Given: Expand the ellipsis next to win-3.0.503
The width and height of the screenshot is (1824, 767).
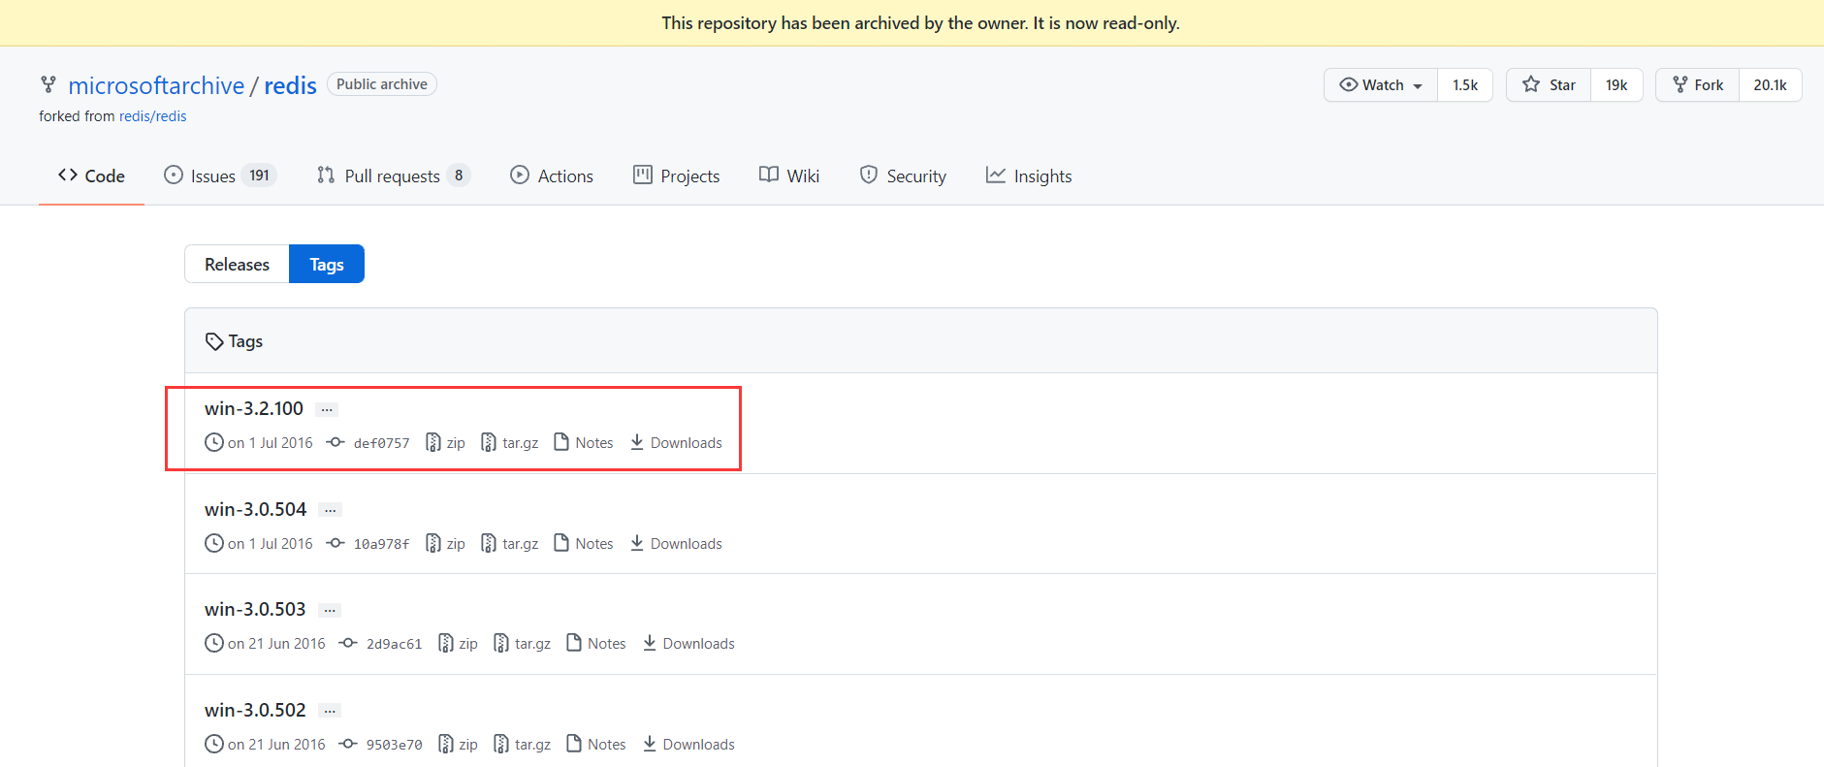Looking at the screenshot, I should coord(331,610).
